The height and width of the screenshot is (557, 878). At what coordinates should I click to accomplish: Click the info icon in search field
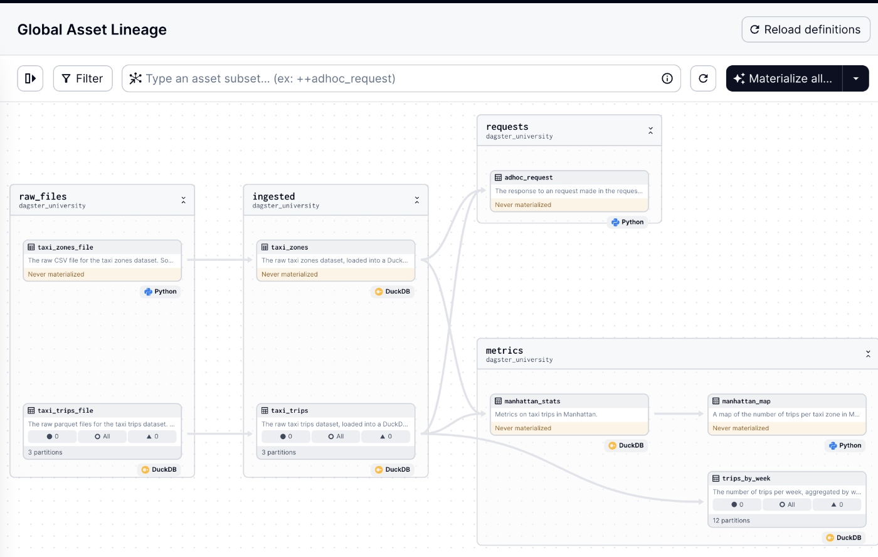667,78
